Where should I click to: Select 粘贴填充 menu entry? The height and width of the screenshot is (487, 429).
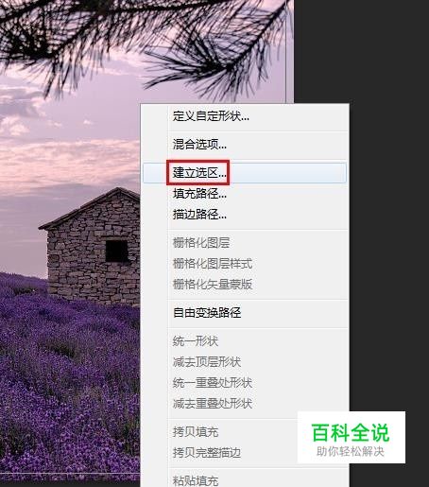click(x=245, y=480)
